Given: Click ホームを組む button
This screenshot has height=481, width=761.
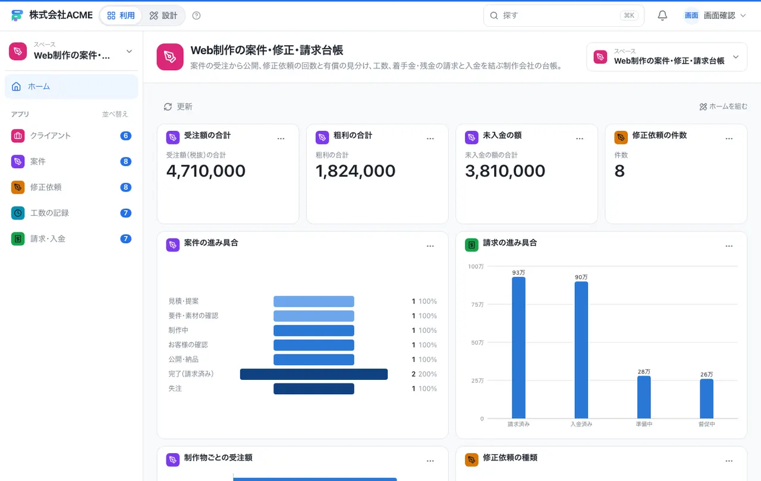Looking at the screenshot, I should click(x=723, y=106).
